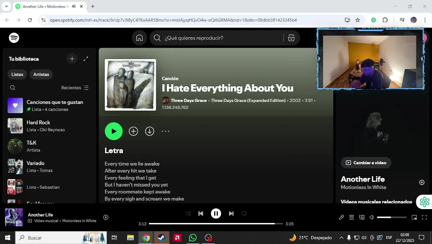
Task: Show lyrics with microphone icon
Action: [x=341, y=217]
